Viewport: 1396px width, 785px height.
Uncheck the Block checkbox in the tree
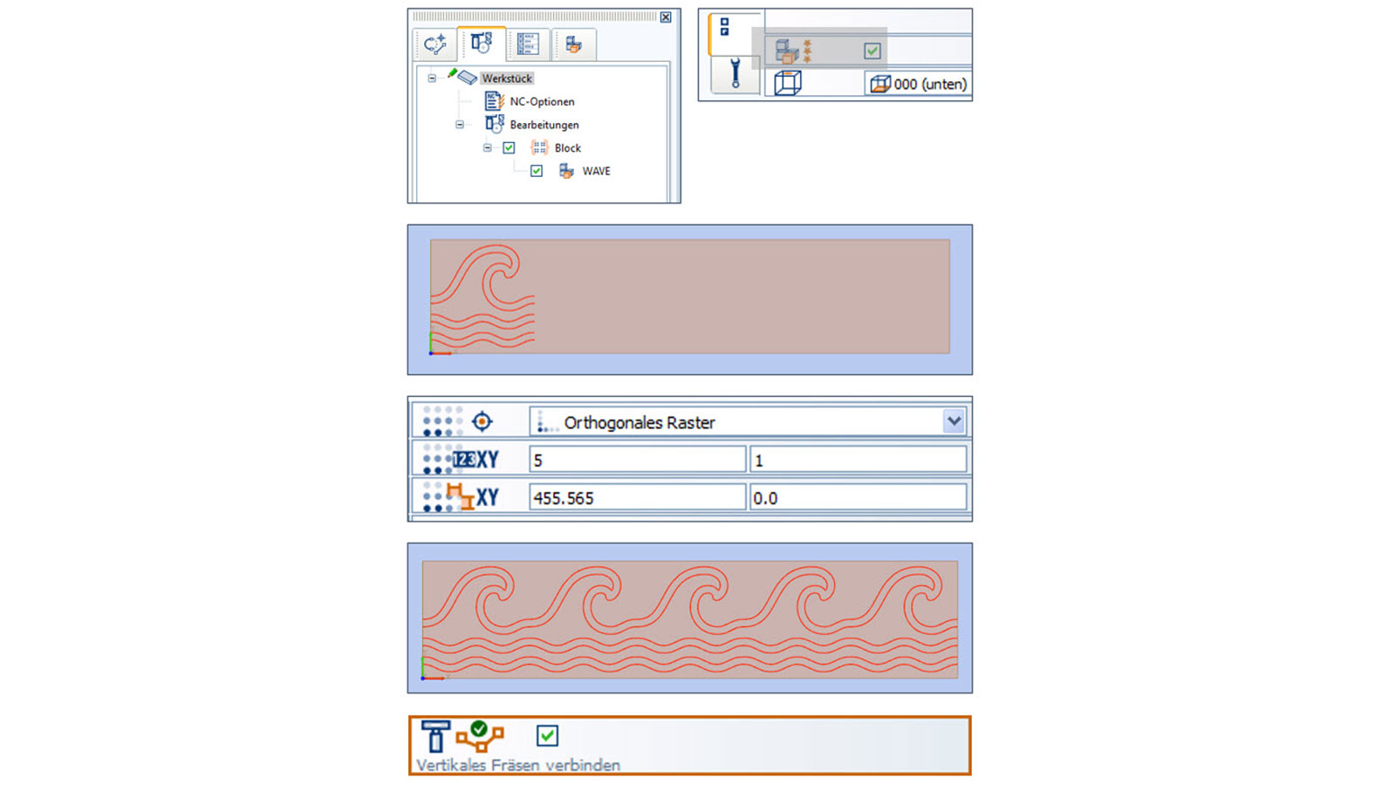click(x=509, y=148)
